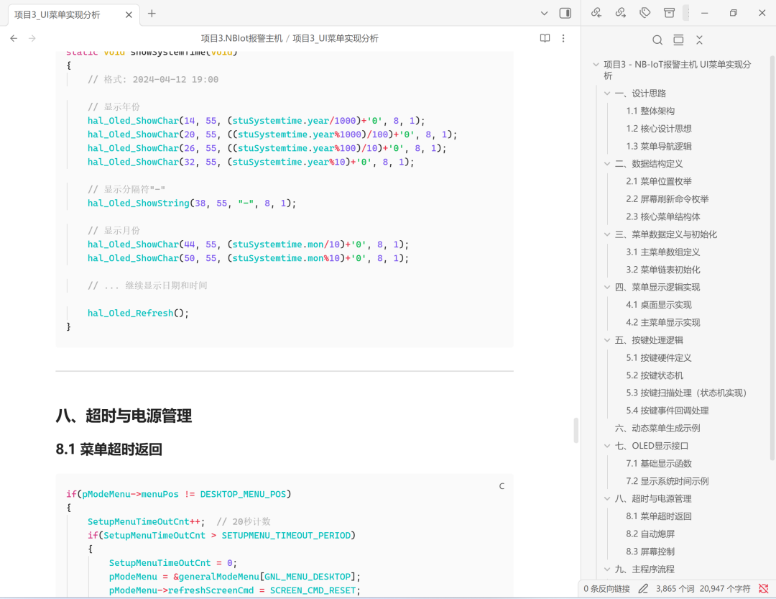Open the tags panel icon
The image size is (776, 599).
[x=645, y=13]
